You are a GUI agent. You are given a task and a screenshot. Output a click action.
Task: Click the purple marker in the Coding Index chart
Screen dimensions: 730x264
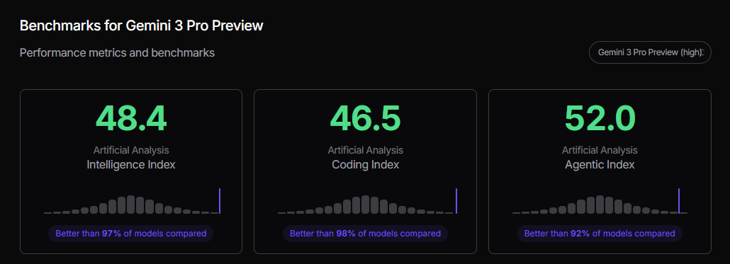point(456,201)
